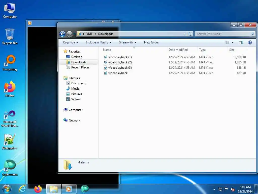Select the Firefox desktop shortcut

coord(10,89)
